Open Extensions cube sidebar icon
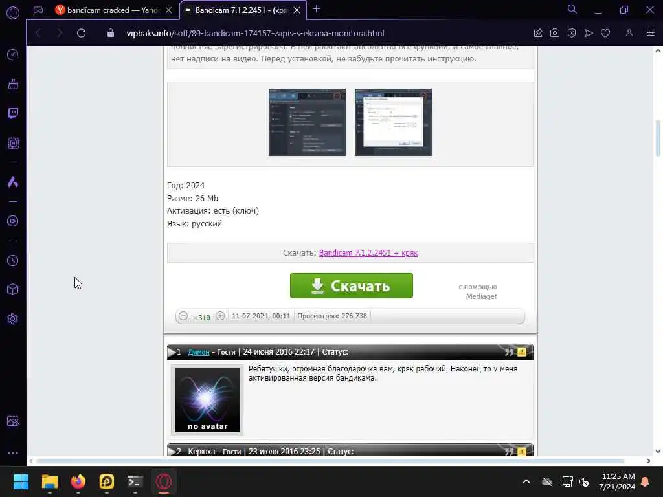Image resolution: width=663 pixels, height=497 pixels. coord(13,289)
